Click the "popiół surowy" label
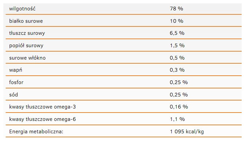The width and height of the screenshot is (245, 141). tap(26, 46)
